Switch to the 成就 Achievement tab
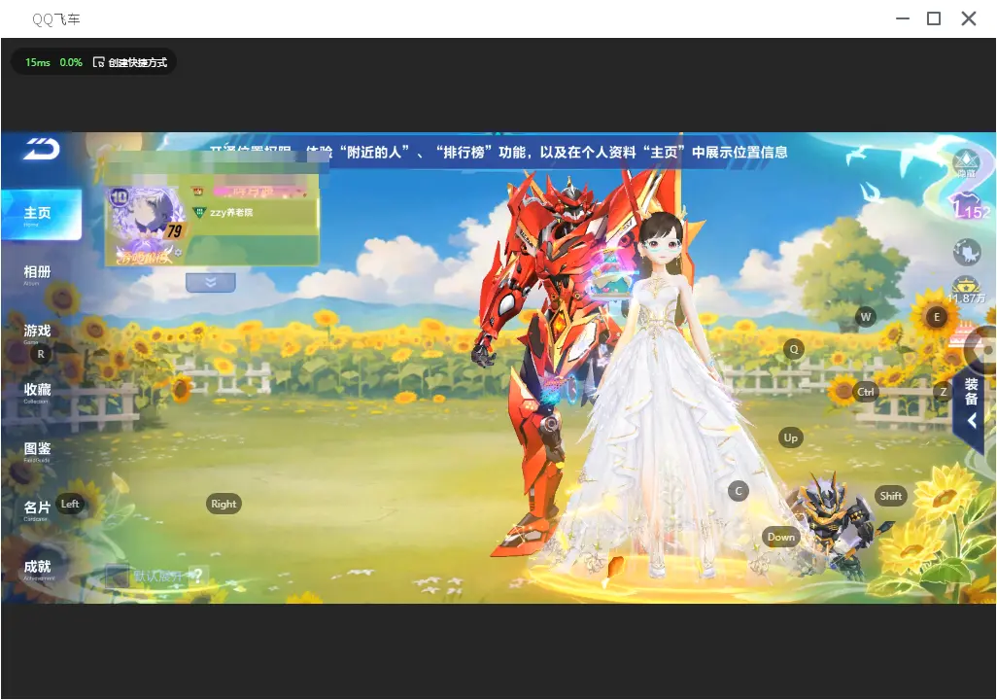The image size is (997, 700). click(x=37, y=569)
